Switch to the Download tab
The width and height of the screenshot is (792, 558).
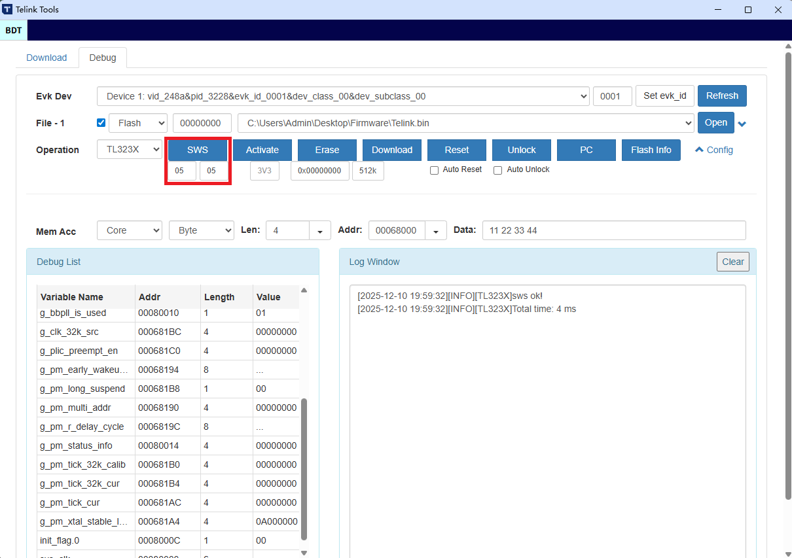click(46, 58)
